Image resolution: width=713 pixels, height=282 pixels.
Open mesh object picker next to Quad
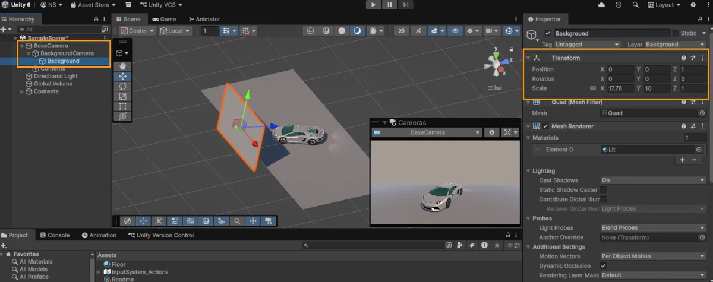click(x=702, y=113)
